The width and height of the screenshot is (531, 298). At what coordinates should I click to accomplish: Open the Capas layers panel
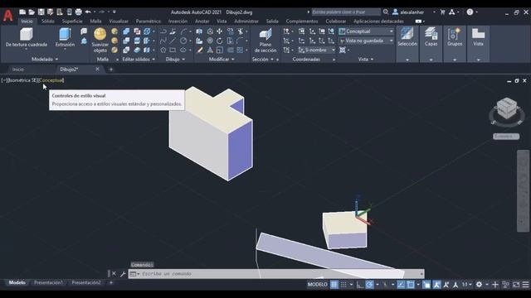(x=431, y=44)
